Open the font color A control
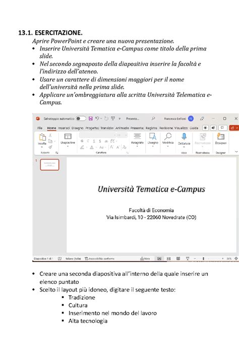Image resolution: width=239 pixels, height=348 pixels. (91, 147)
